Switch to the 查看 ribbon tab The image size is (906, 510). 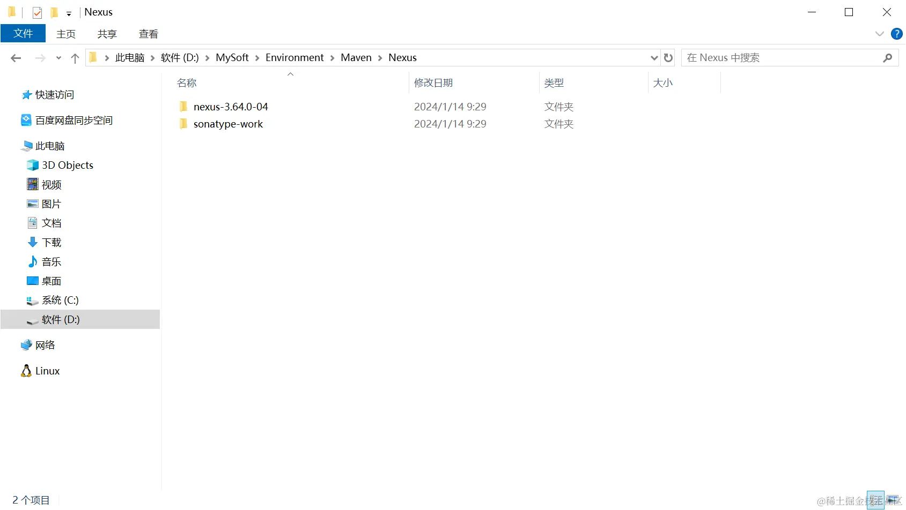149,34
